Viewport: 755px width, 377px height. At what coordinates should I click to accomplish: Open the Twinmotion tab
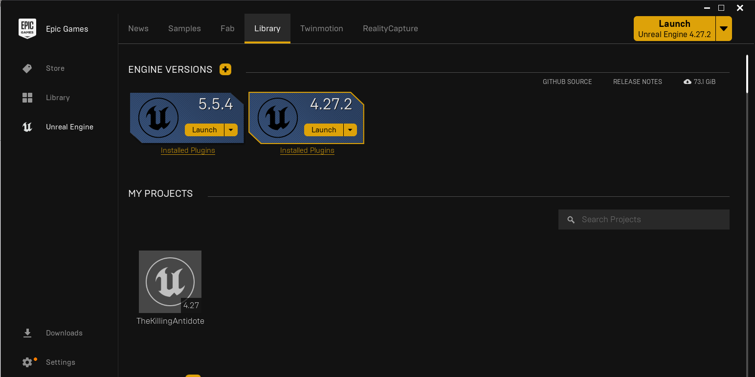tap(322, 28)
